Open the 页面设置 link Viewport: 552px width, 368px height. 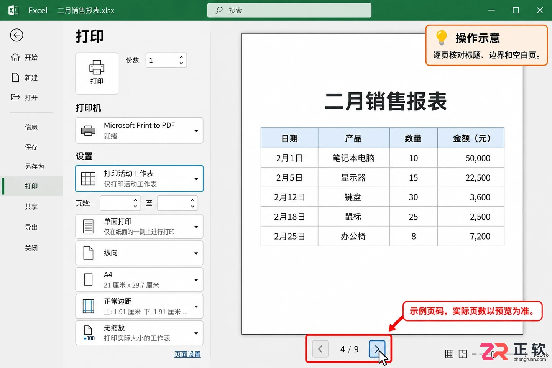pos(187,354)
